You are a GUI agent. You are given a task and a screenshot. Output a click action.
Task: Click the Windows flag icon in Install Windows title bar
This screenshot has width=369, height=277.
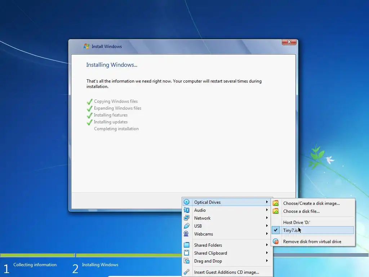(86, 46)
